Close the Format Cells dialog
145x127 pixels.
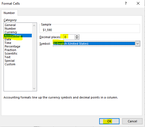point(138,3)
